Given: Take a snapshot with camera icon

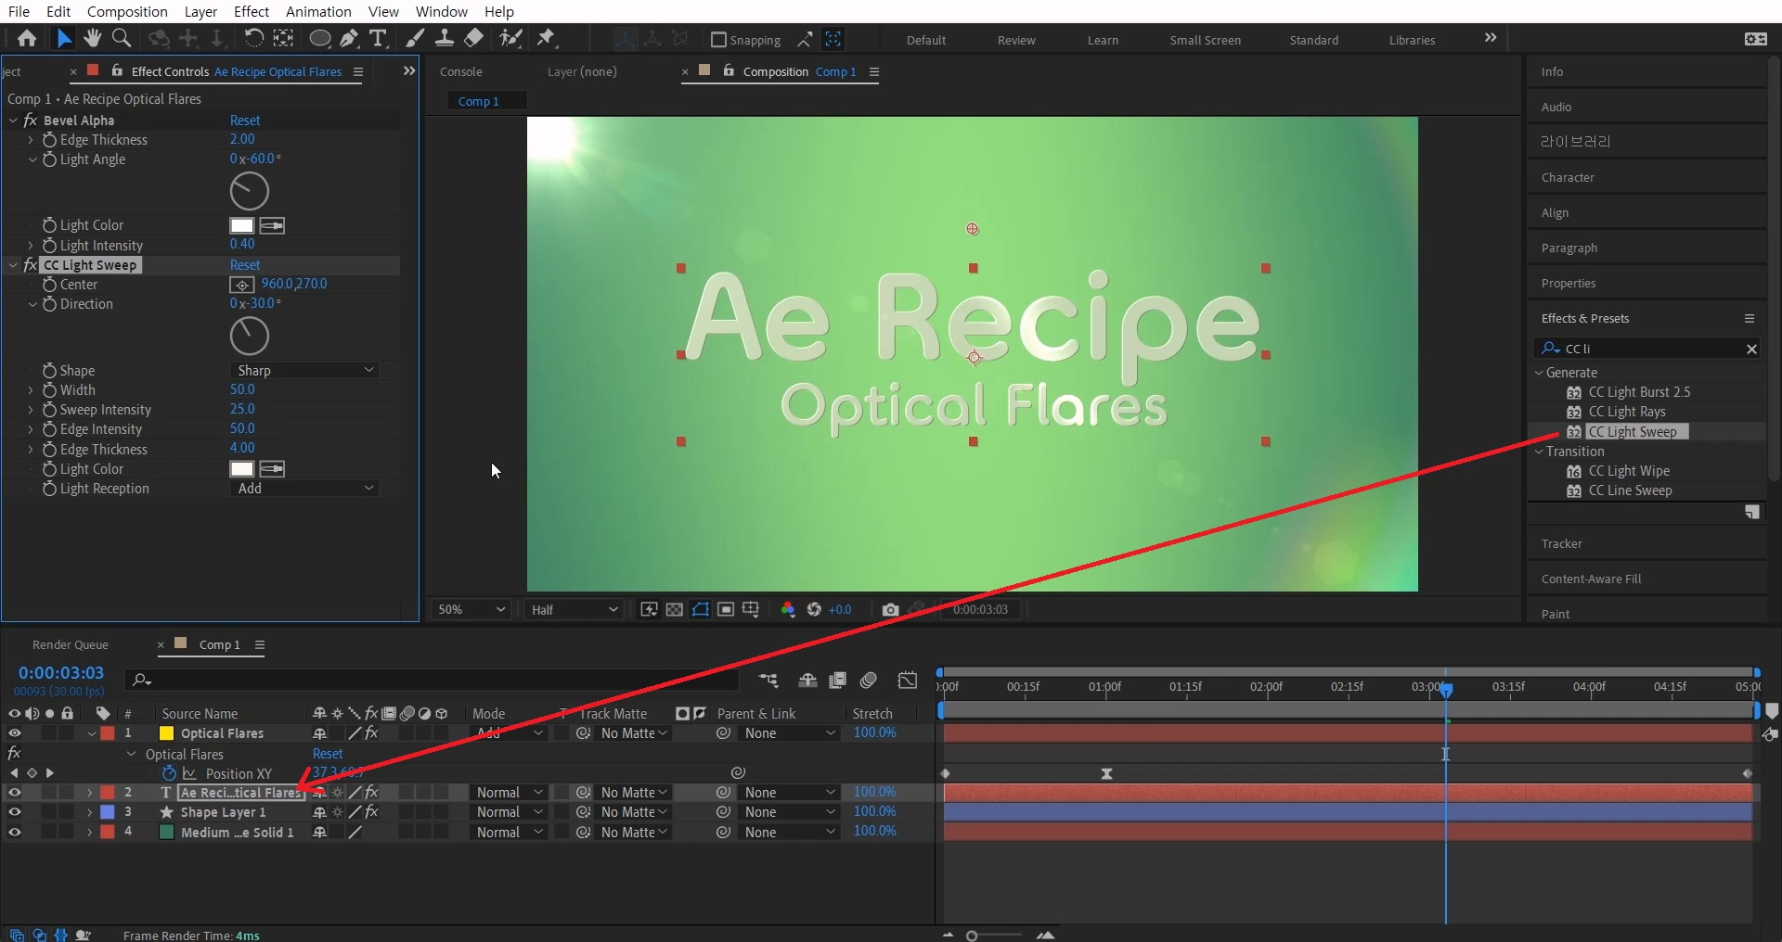Looking at the screenshot, I should point(890,609).
